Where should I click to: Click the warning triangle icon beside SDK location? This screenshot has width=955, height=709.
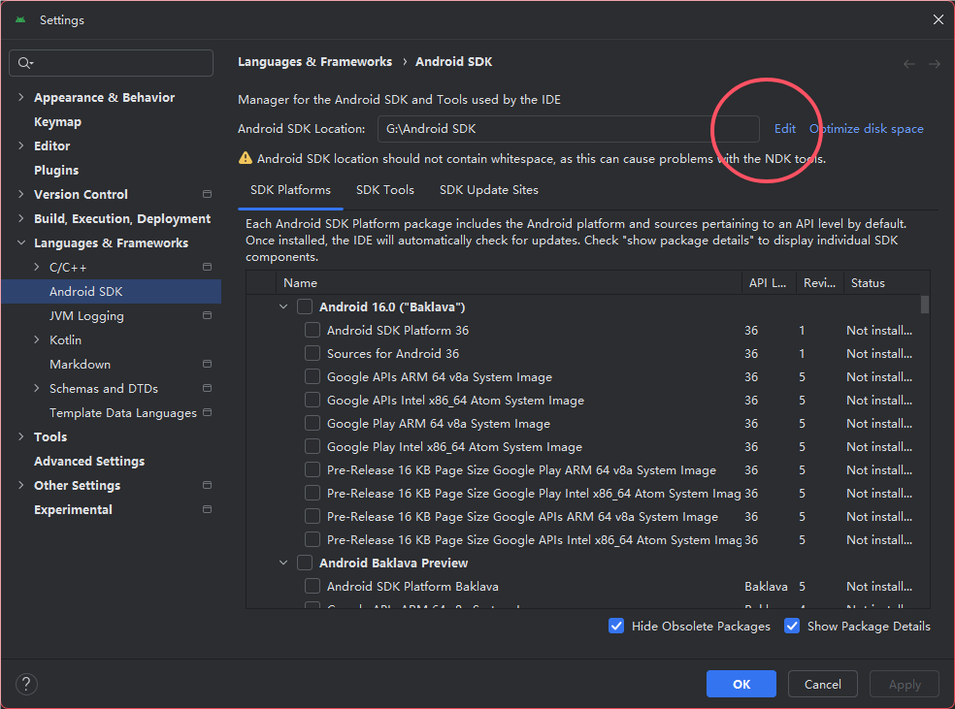(x=246, y=158)
